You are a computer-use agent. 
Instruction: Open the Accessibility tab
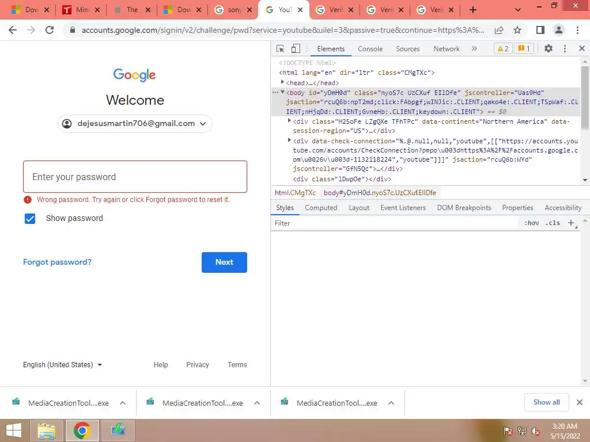563,208
